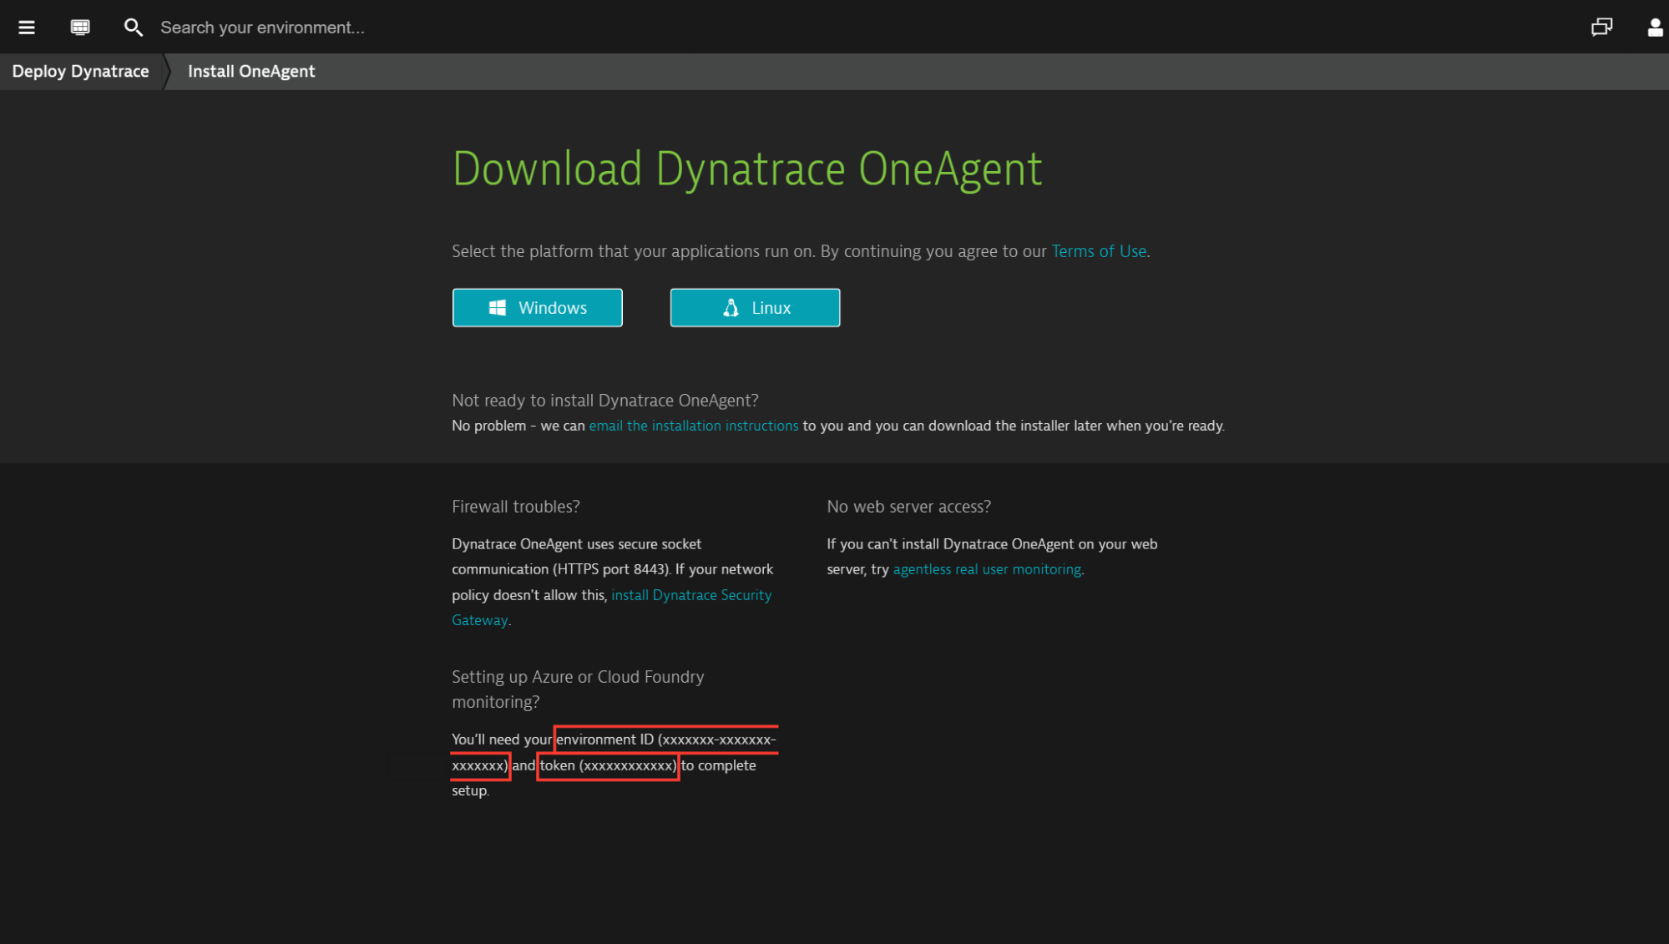Open the Terms of Use link

pos(1099,251)
